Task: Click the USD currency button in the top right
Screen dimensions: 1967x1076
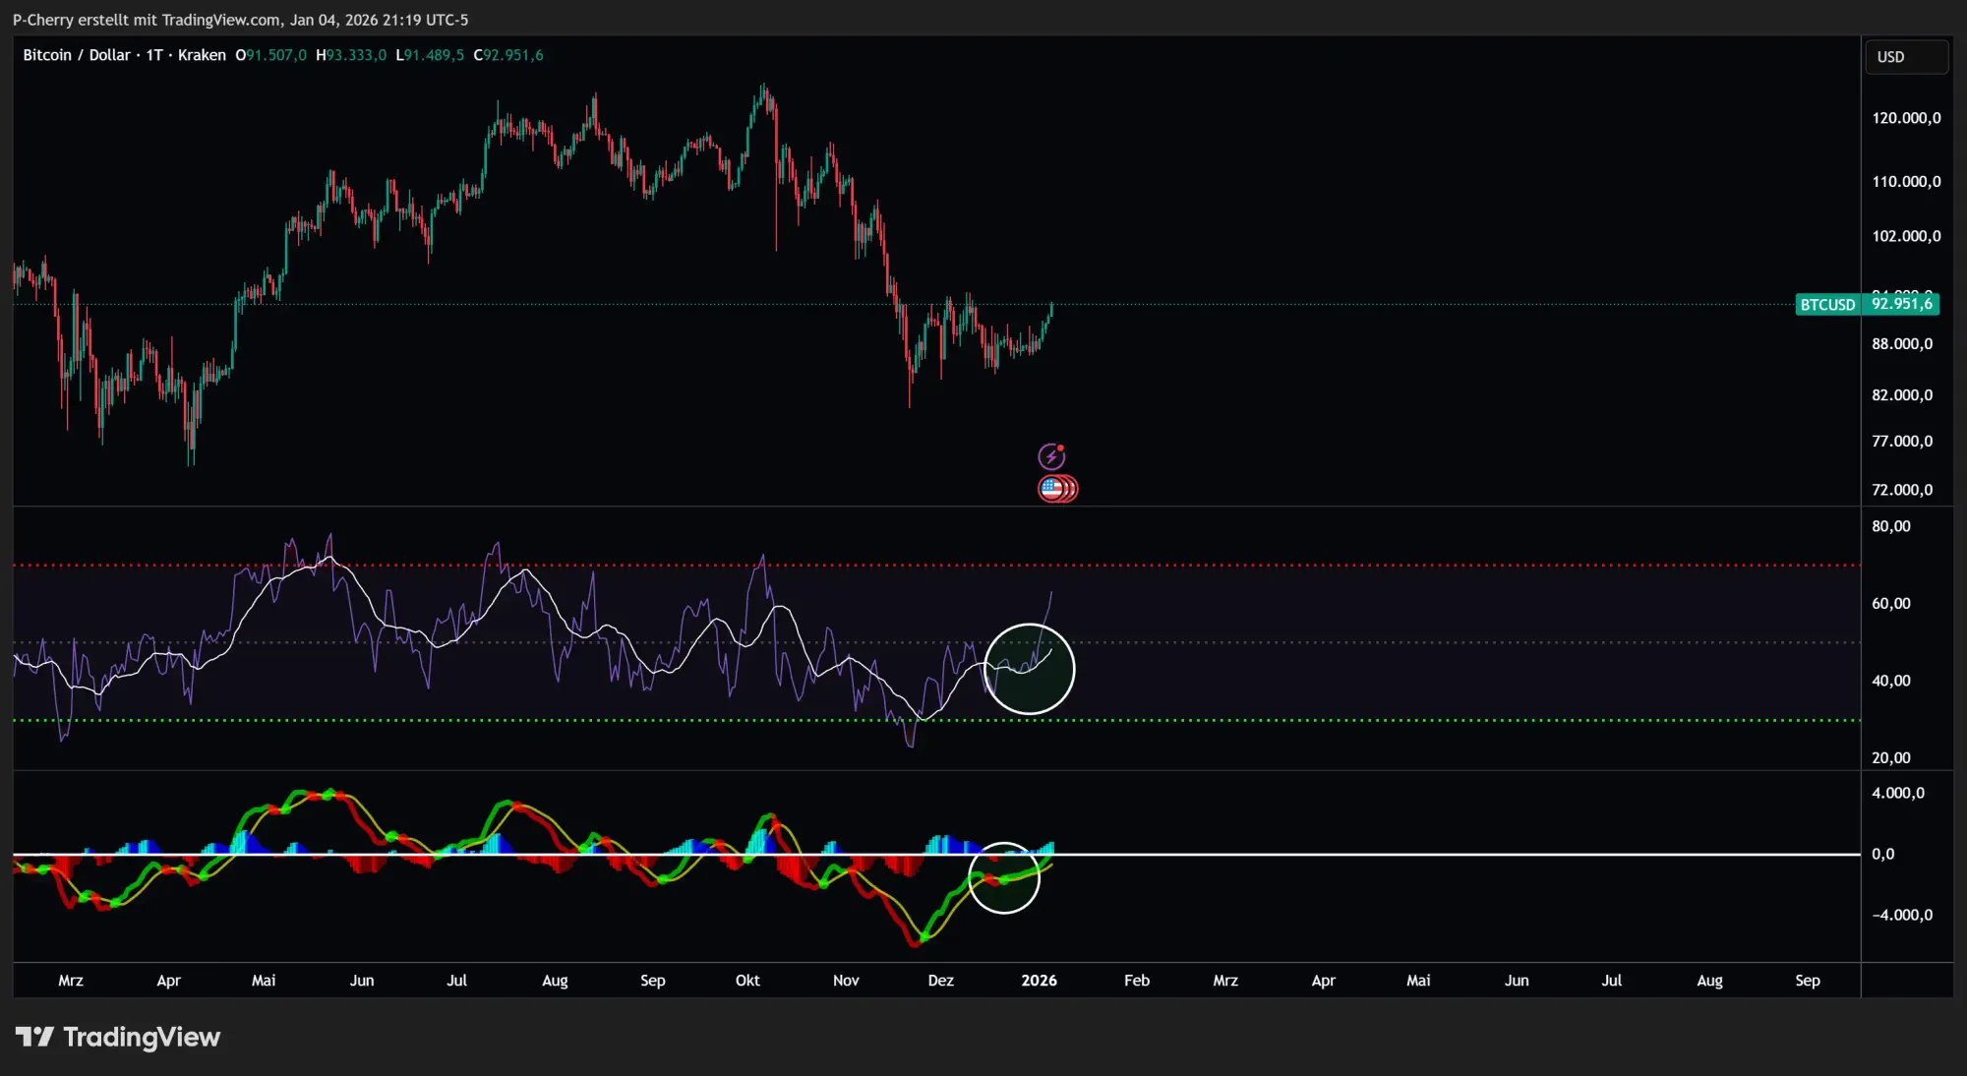Action: click(1905, 56)
